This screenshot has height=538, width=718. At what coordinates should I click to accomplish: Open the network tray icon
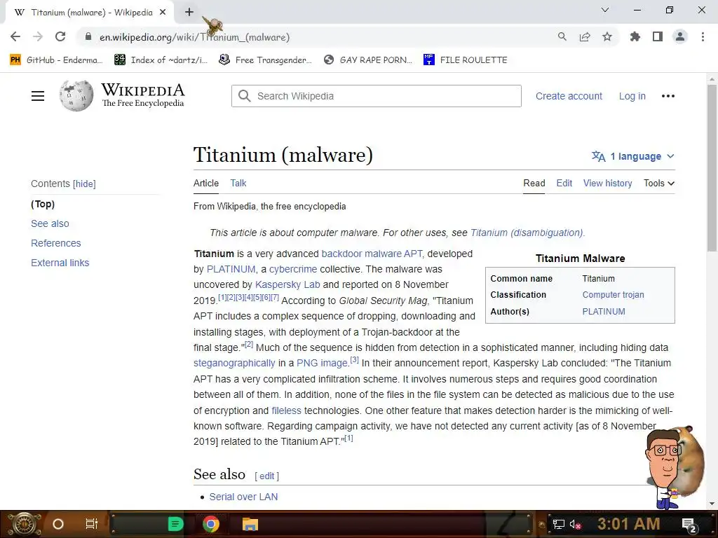pos(559,524)
